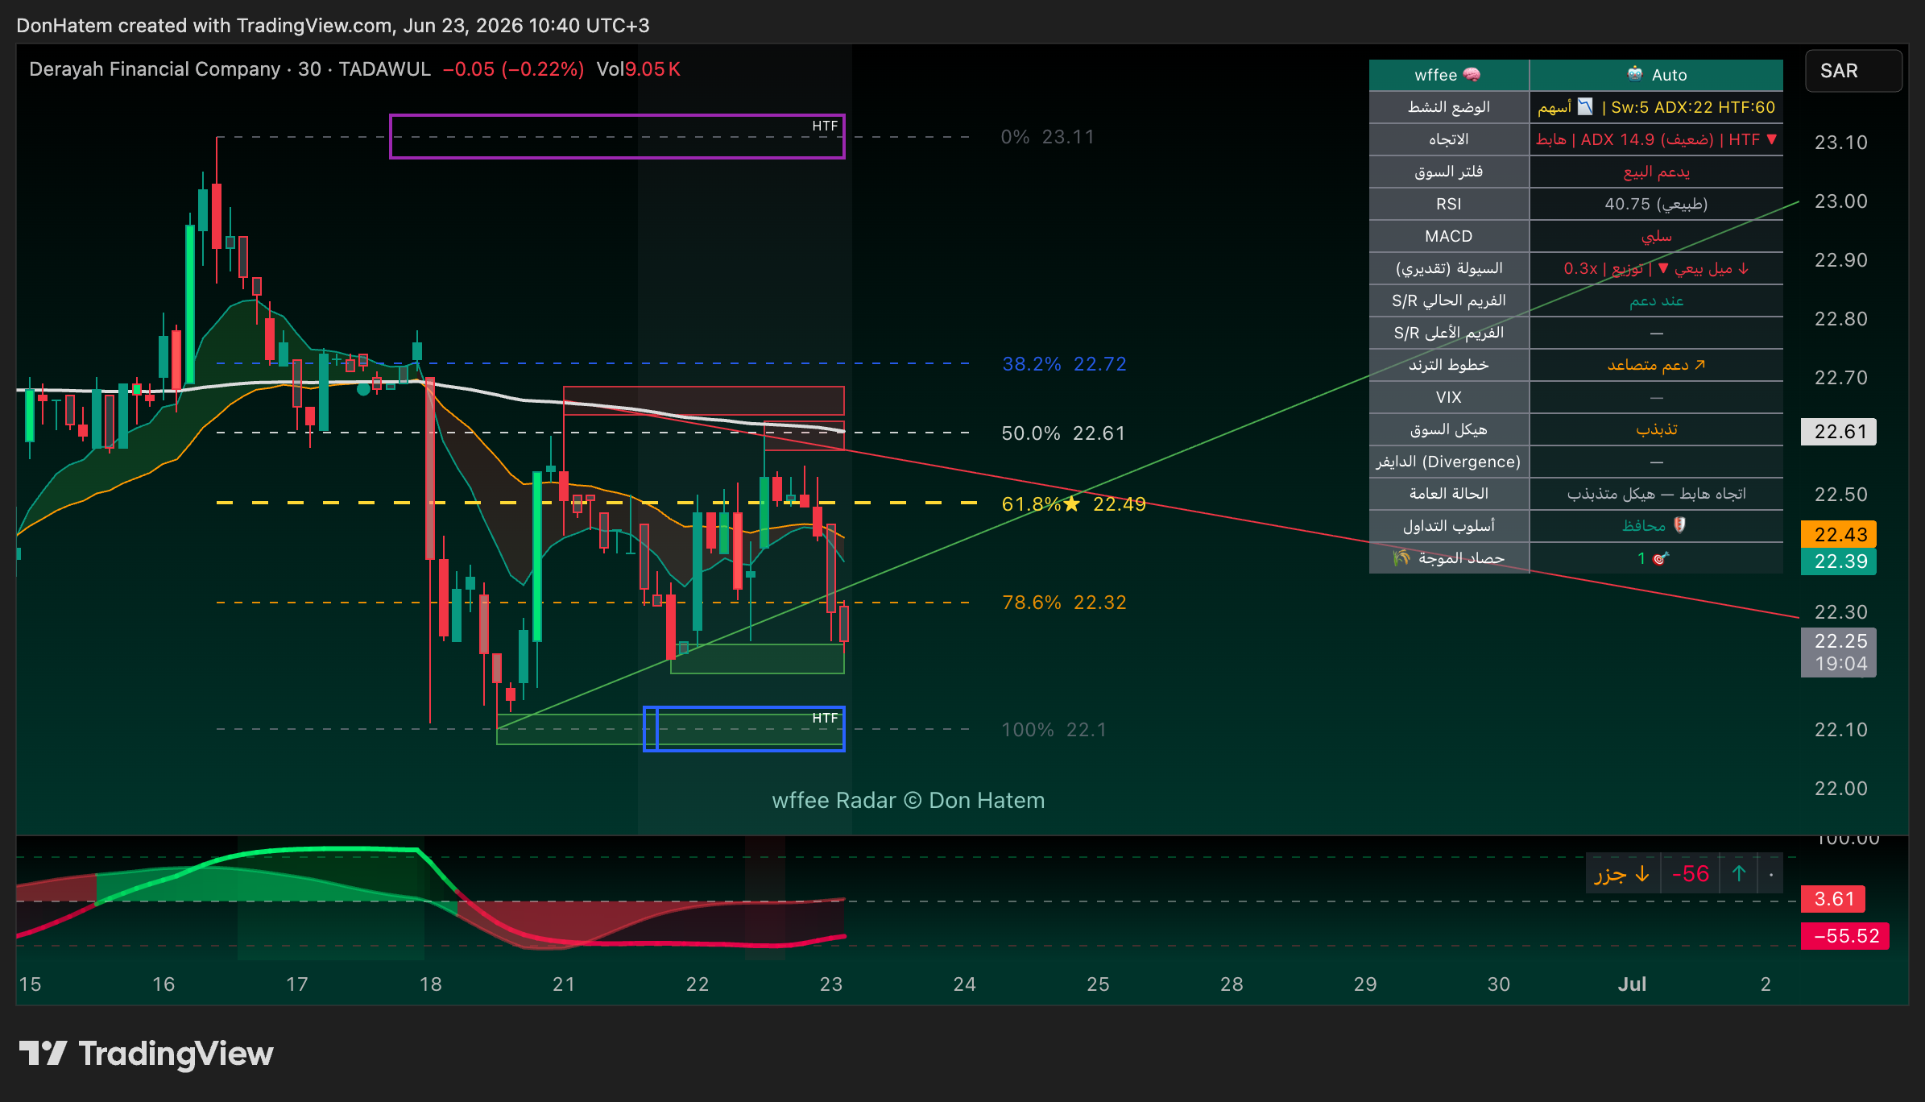
Task: Click the 38.2% 22.72 Fibonacci label
Action: click(x=1064, y=364)
